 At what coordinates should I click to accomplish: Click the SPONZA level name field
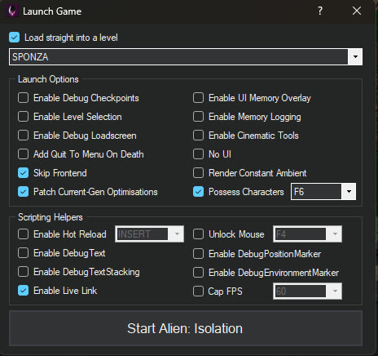[x=178, y=57]
